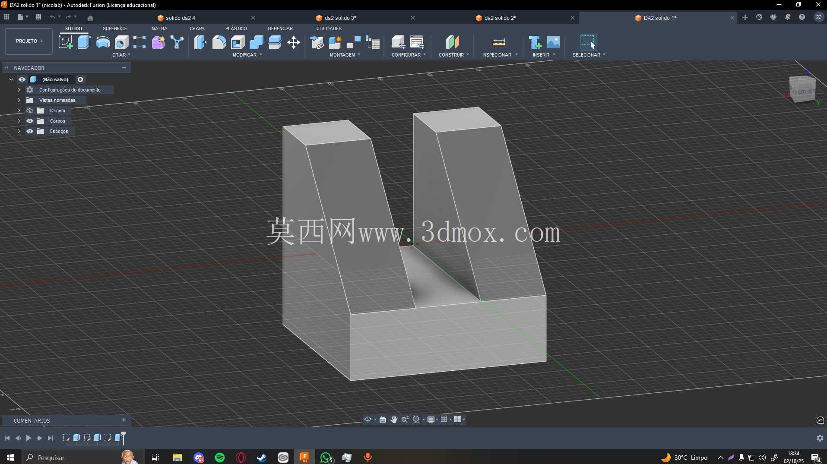Screen dimensions: 827x464
Task: Collapse the (Não salvo) root node
Action: click(x=11, y=79)
